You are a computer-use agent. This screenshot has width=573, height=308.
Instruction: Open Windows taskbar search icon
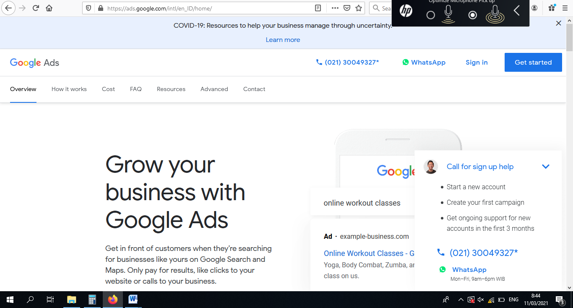coord(30,300)
